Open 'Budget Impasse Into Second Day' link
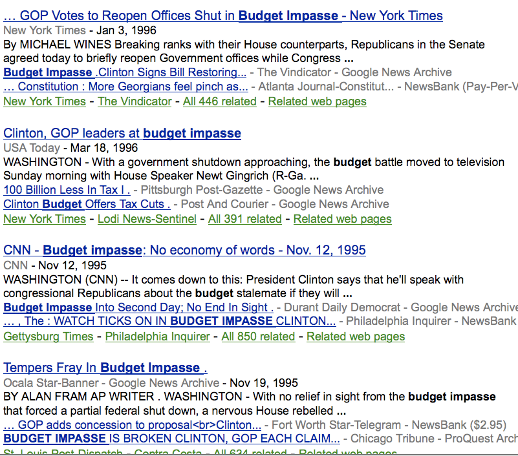518x456 pixels. (x=138, y=307)
